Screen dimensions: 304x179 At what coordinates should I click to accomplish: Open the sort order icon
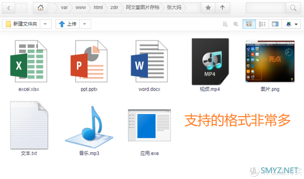225,24
